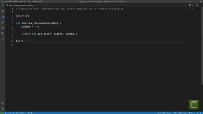Select the ex839_empieza_con_numero_especifico.py tab
This screenshot has height=114, width=203.
pyautogui.click(x=21, y=5)
